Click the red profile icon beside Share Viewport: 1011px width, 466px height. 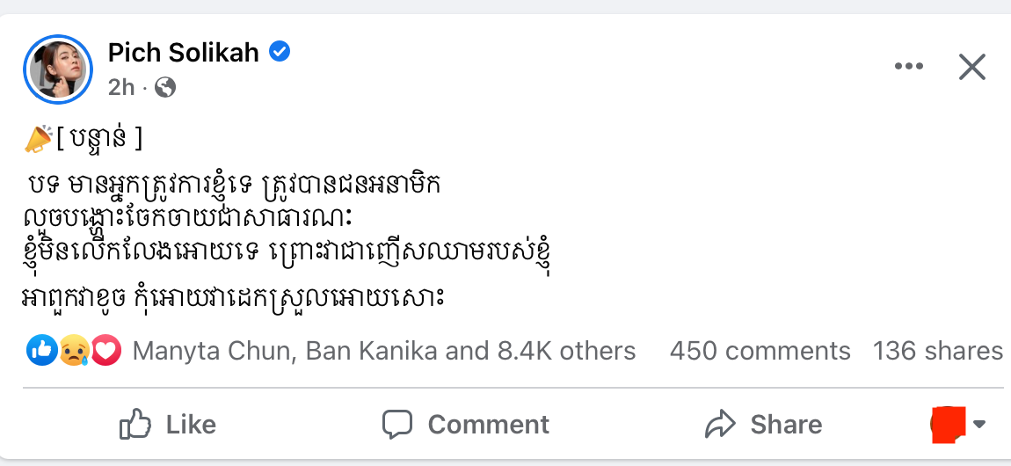click(949, 424)
